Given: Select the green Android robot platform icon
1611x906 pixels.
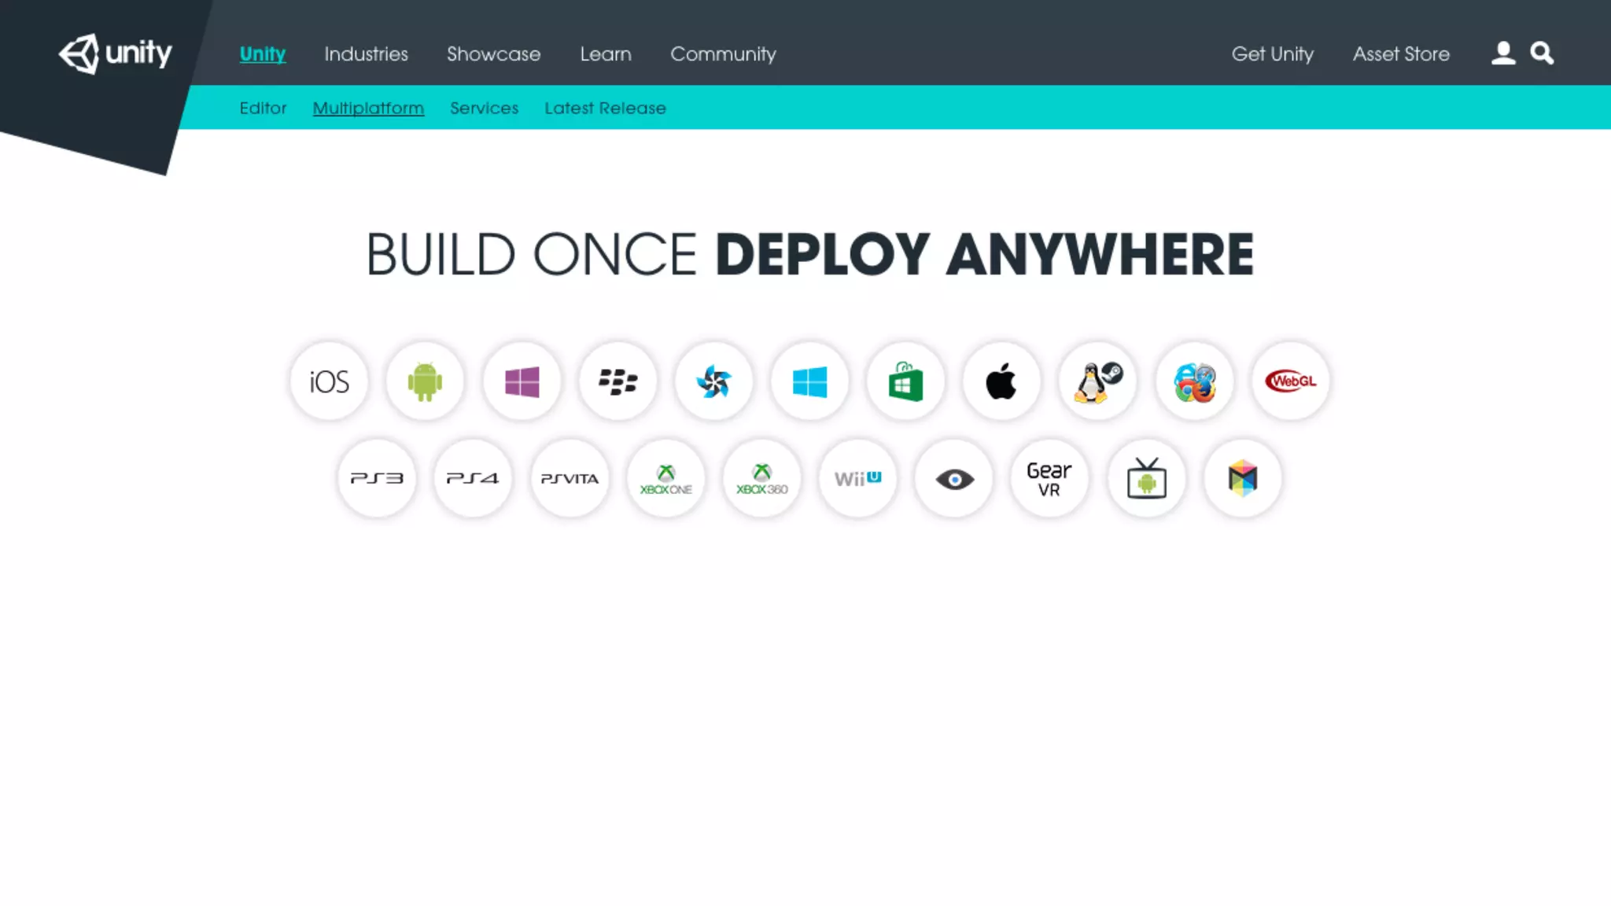Looking at the screenshot, I should pyautogui.click(x=425, y=381).
